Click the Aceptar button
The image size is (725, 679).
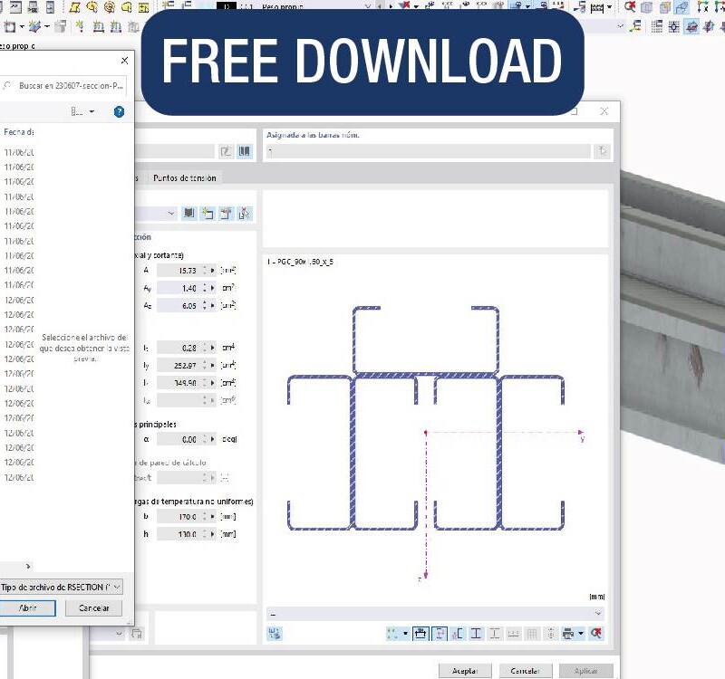click(465, 671)
